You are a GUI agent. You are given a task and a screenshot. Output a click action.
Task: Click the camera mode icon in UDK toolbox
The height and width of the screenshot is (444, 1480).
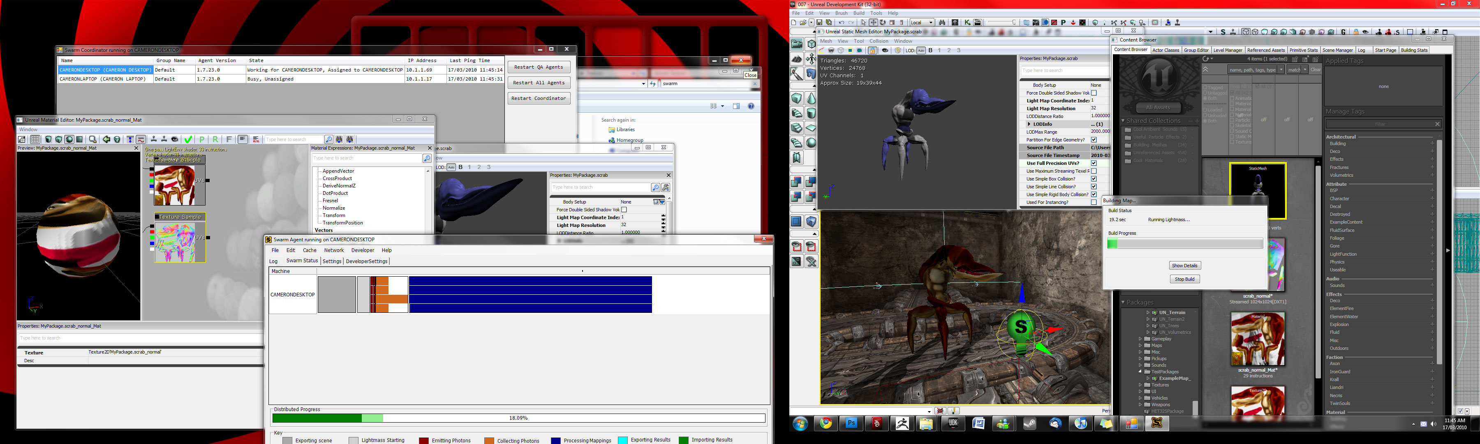(796, 44)
